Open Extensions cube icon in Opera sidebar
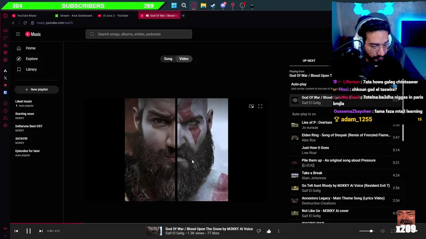Screen dimensions: 426x239 click(5, 118)
